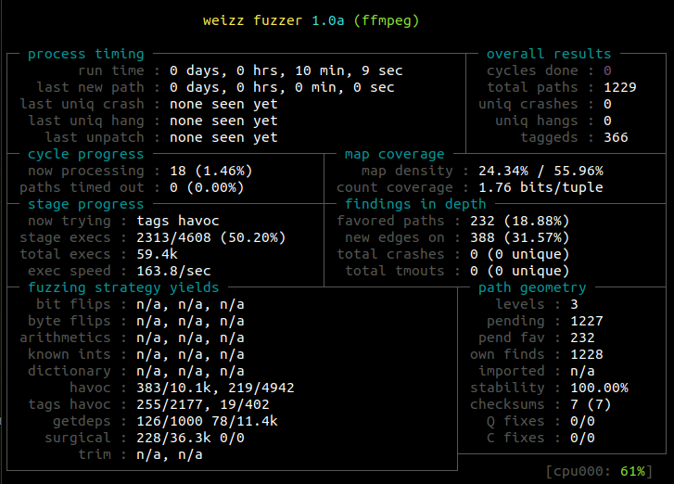The height and width of the screenshot is (484, 674).
Task: Click the 'total crashes' label
Action: pos(390,254)
